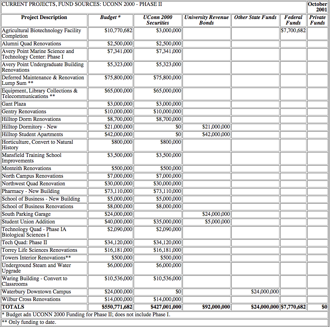Click the $7,700,682 federal funds cell
This screenshot has width=330, height=327.
pyautogui.click(x=293, y=30)
